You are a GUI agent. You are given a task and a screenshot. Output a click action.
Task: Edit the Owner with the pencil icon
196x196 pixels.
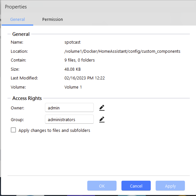pyautogui.click(x=102, y=108)
